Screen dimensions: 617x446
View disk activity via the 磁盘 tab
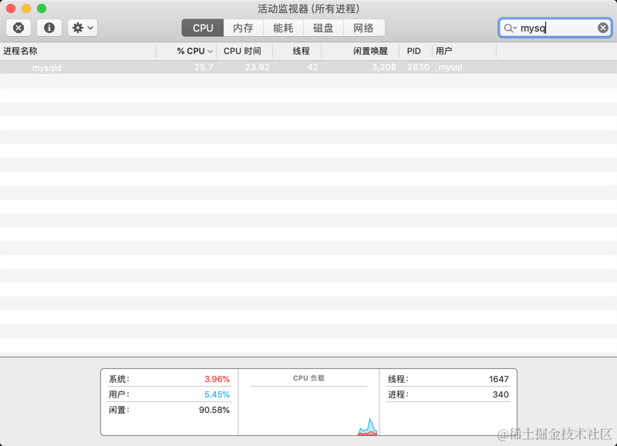[323, 28]
